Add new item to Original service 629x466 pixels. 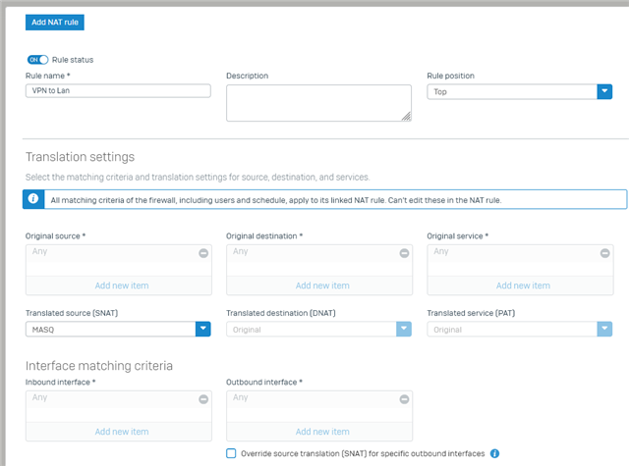tap(523, 285)
